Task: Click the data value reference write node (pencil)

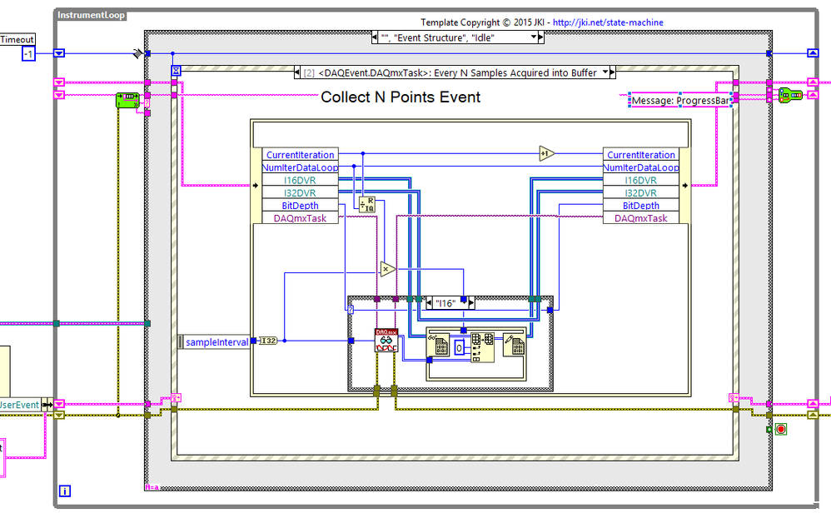Action: pyautogui.click(x=514, y=345)
